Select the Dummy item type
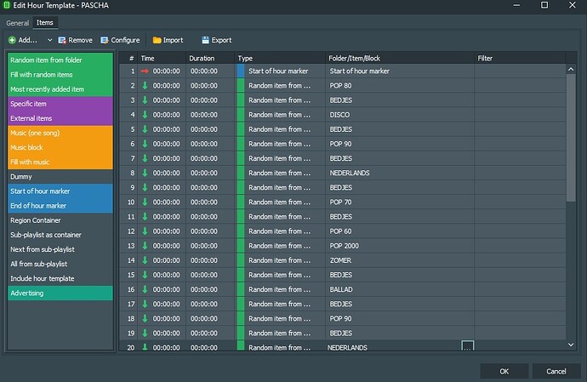587x382 pixels. coord(60,177)
